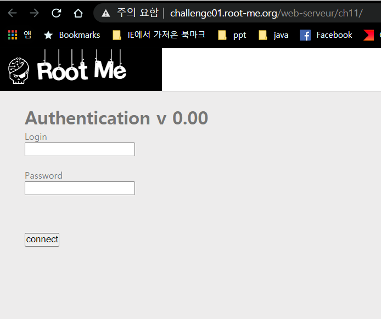Click the Root Me skull logo
This screenshot has height=319, width=381.
click(19, 71)
